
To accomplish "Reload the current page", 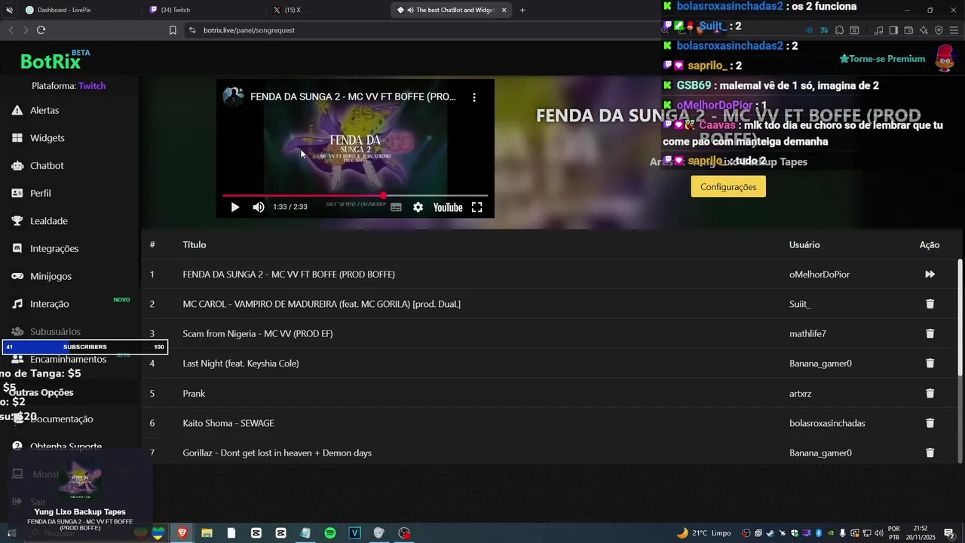I will point(41,30).
